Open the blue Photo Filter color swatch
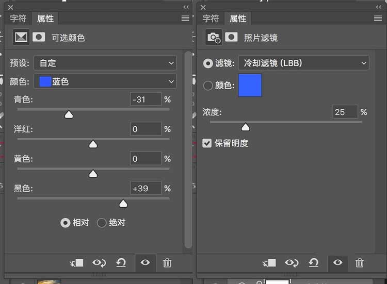 pos(250,85)
